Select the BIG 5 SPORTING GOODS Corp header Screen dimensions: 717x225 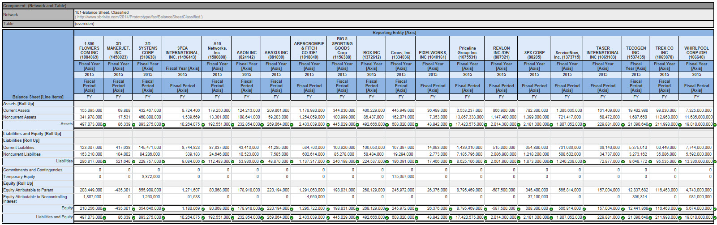coord(342,48)
